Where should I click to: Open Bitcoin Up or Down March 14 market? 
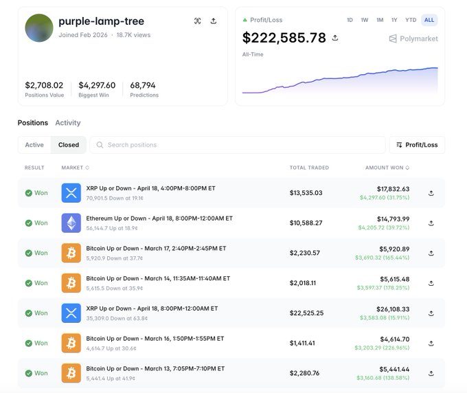158,278
